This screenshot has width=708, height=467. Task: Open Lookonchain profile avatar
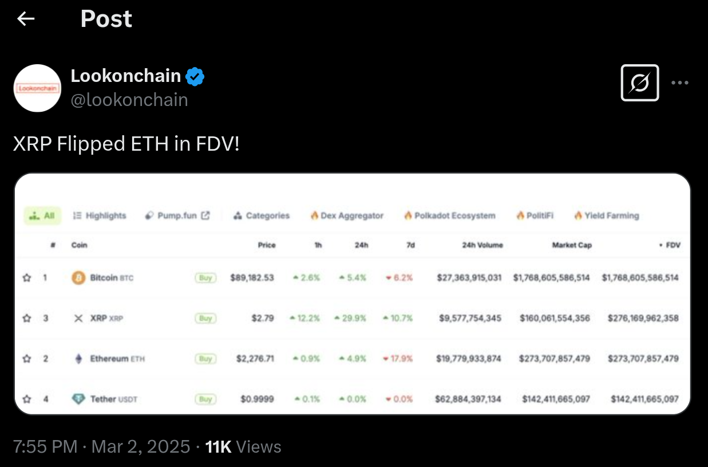(37, 88)
